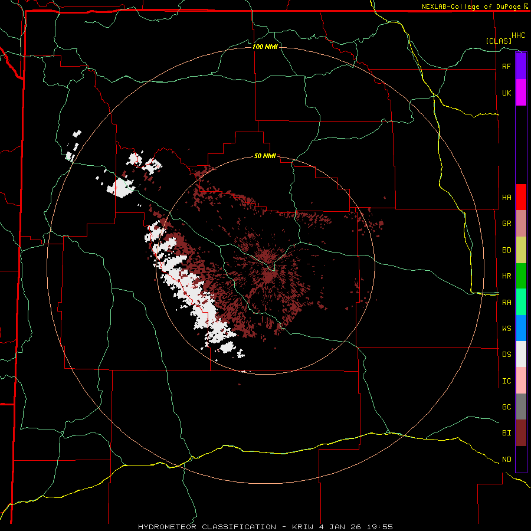Click the 50 NMI range ring label
Viewport: 531px width, 531px height.
coord(265,156)
